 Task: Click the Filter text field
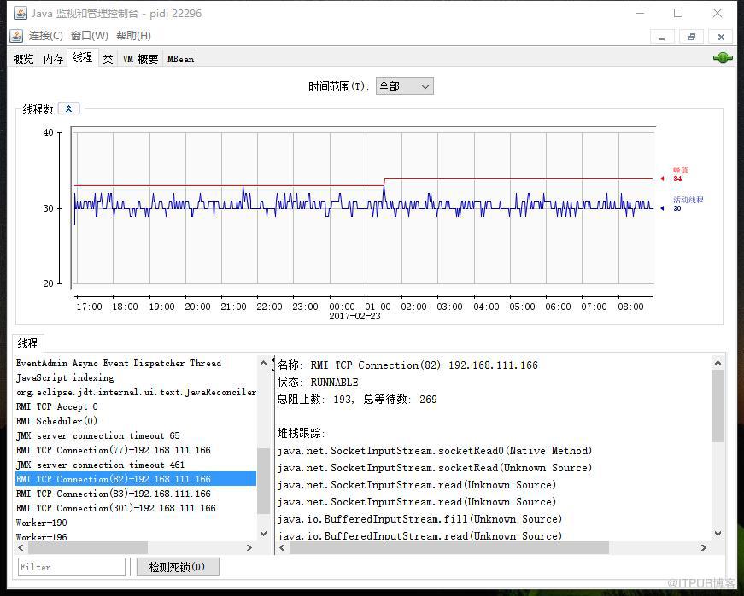pyautogui.click(x=72, y=567)
